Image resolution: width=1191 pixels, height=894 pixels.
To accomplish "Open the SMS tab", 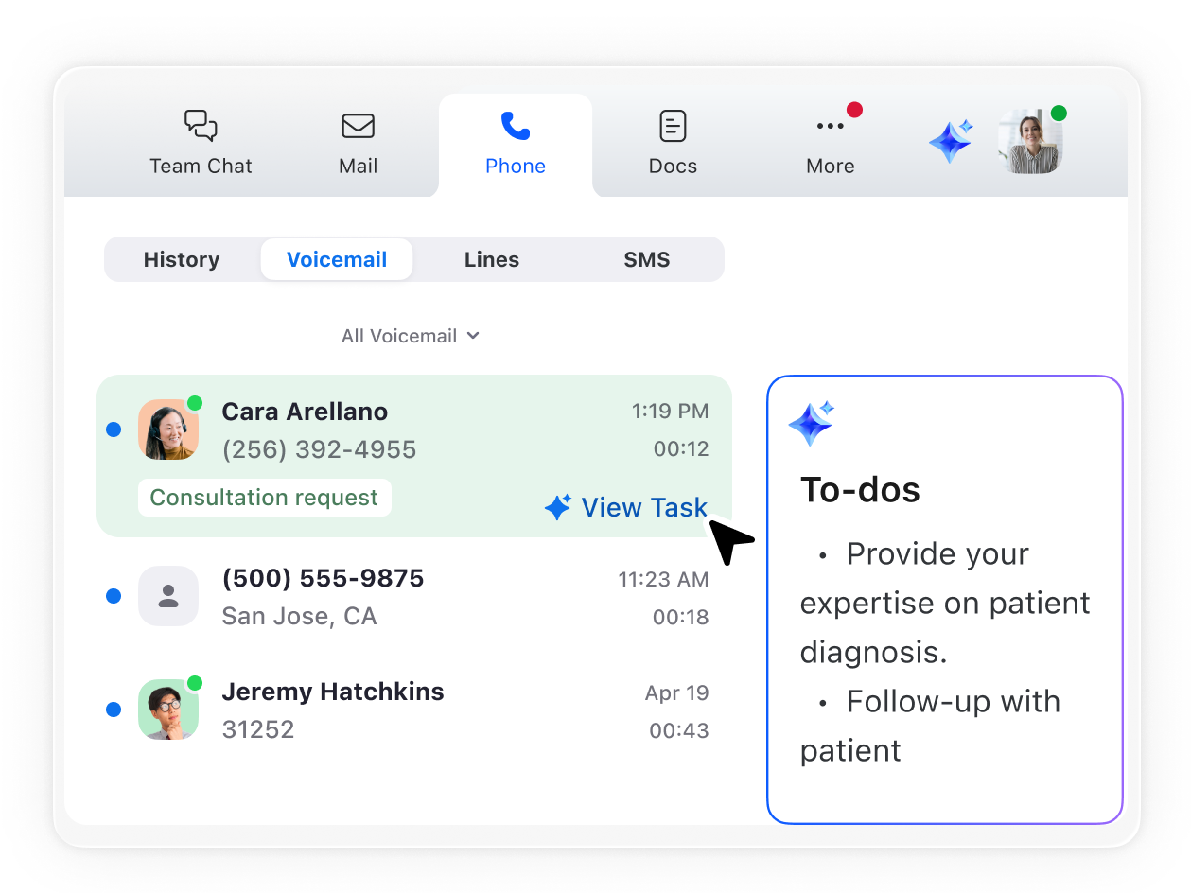I will click(x=647, y=259).
